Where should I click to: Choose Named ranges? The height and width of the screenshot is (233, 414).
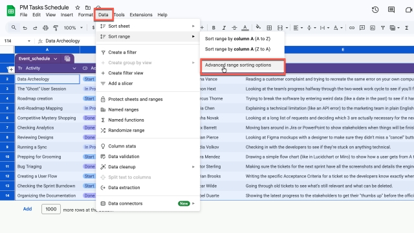[x=148, y=109]
